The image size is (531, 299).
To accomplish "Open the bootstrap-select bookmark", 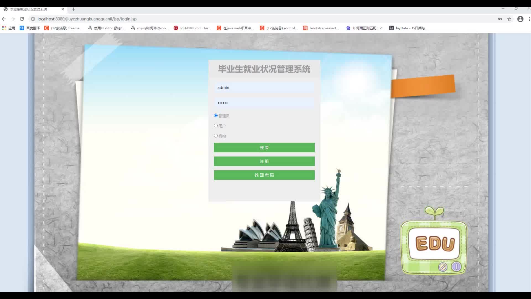I will tap(321, 28).
